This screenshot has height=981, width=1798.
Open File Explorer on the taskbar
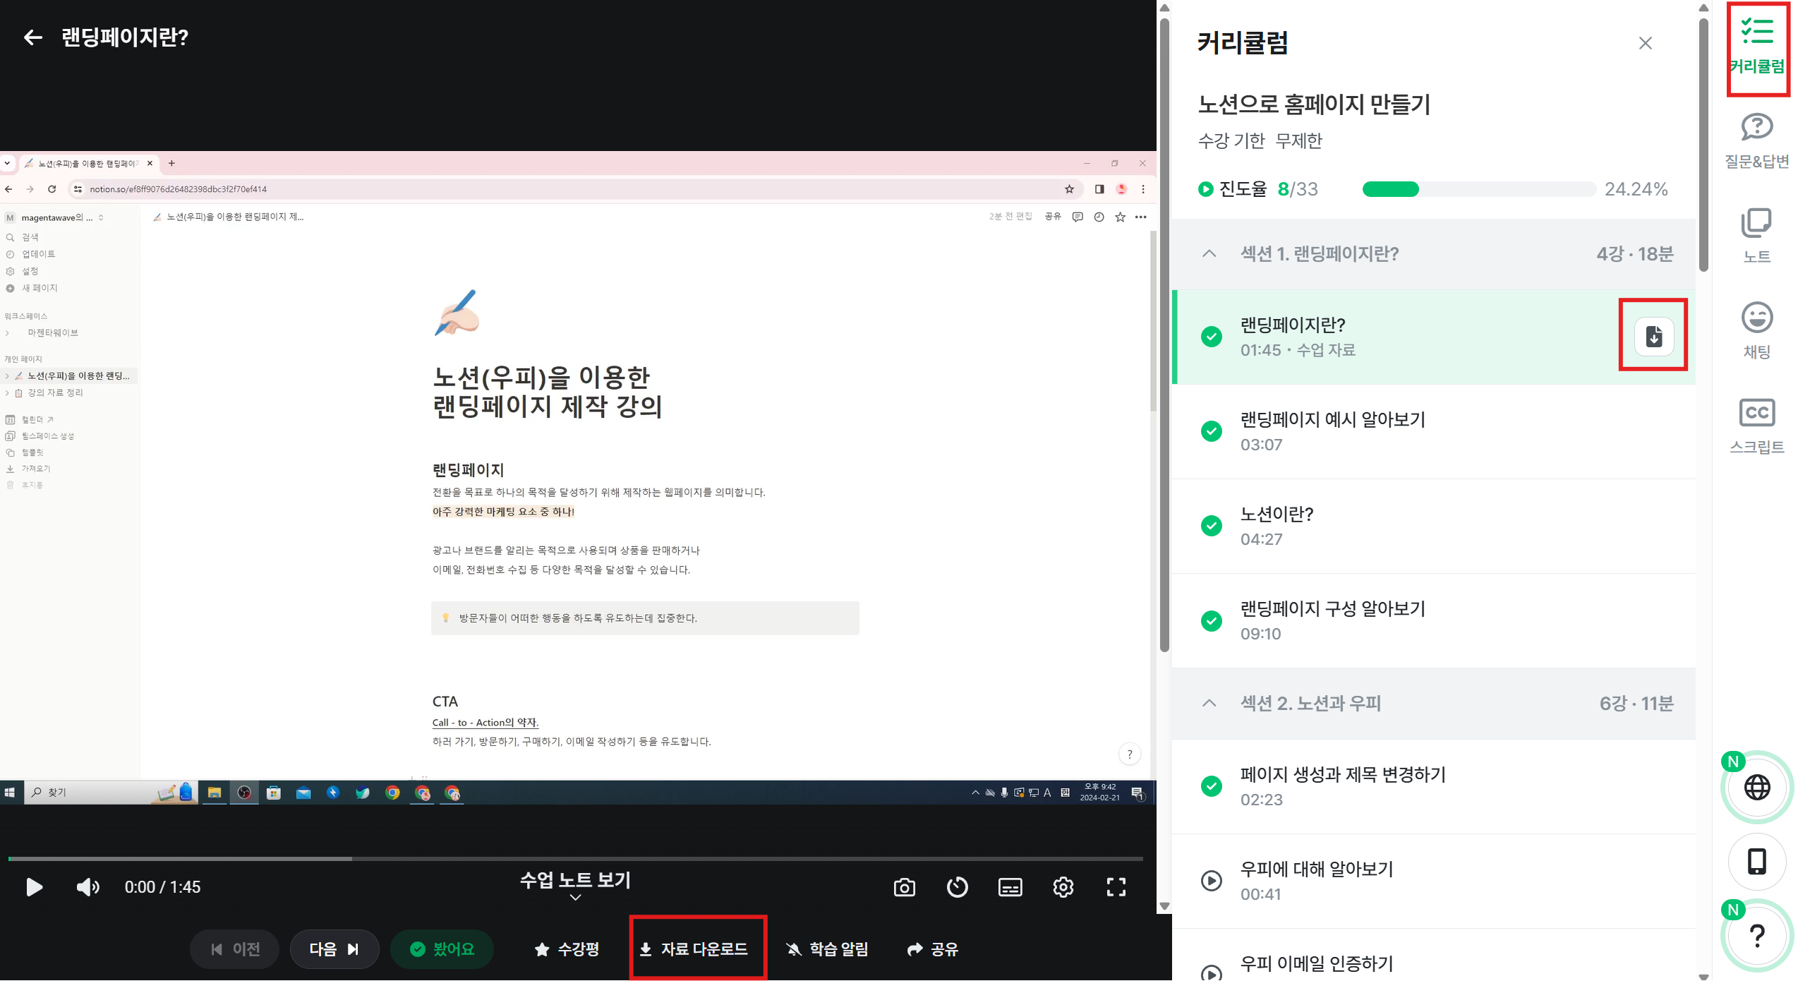[x=214, y=793]
